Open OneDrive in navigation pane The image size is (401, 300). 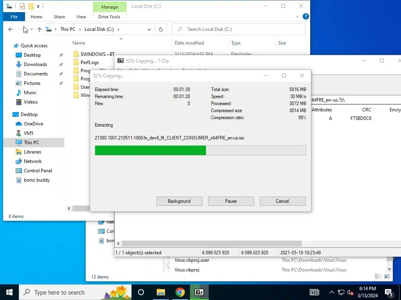(33, 124)
